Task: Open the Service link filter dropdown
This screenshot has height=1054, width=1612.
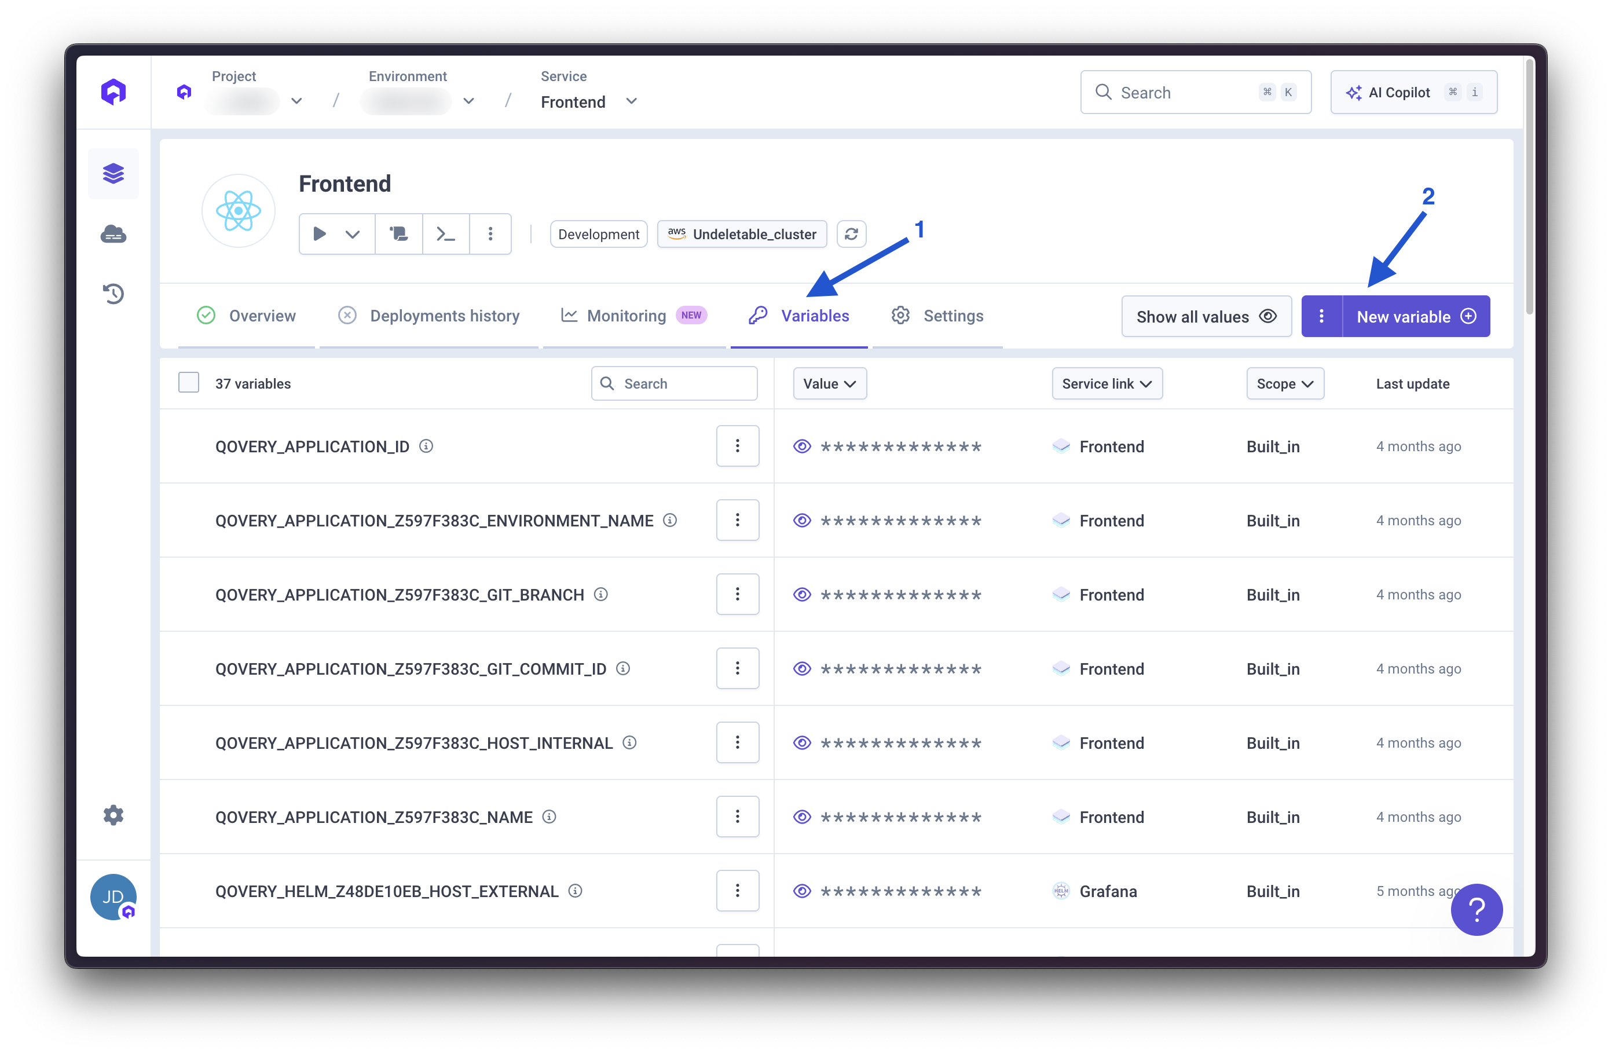Action: [1106, 383]
